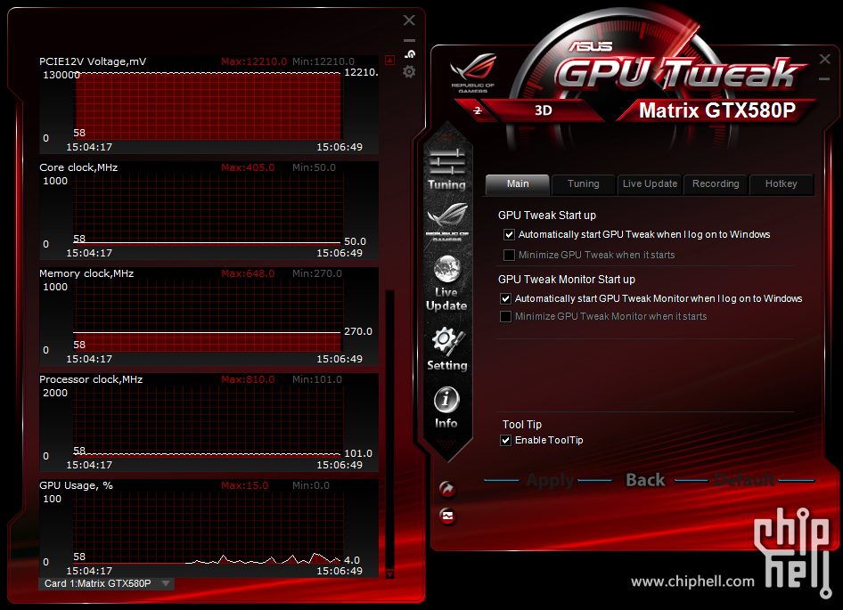Click the "Min:12210.0" voltage value
The width and height of the screenshot is (843, 610).
pyautogui.click(x=323, y=61)
